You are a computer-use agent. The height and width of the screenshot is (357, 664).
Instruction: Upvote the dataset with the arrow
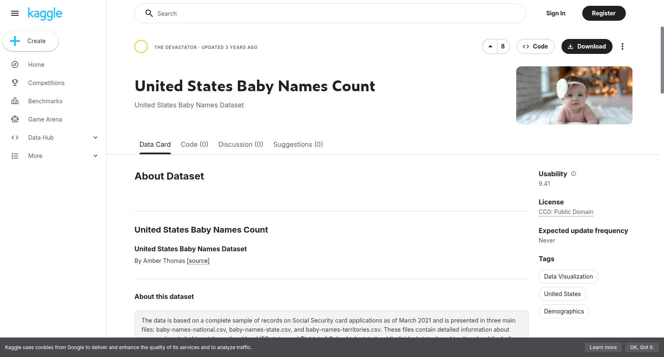click(x=490, y=46)
